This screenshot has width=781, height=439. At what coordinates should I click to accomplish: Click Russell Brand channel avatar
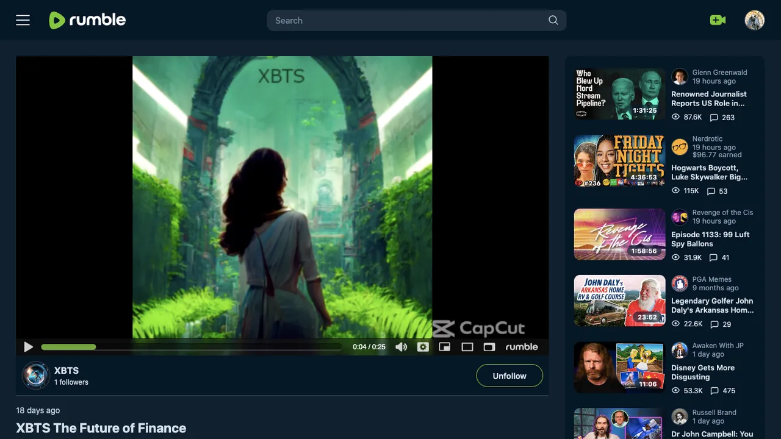[x=680, y=417]
